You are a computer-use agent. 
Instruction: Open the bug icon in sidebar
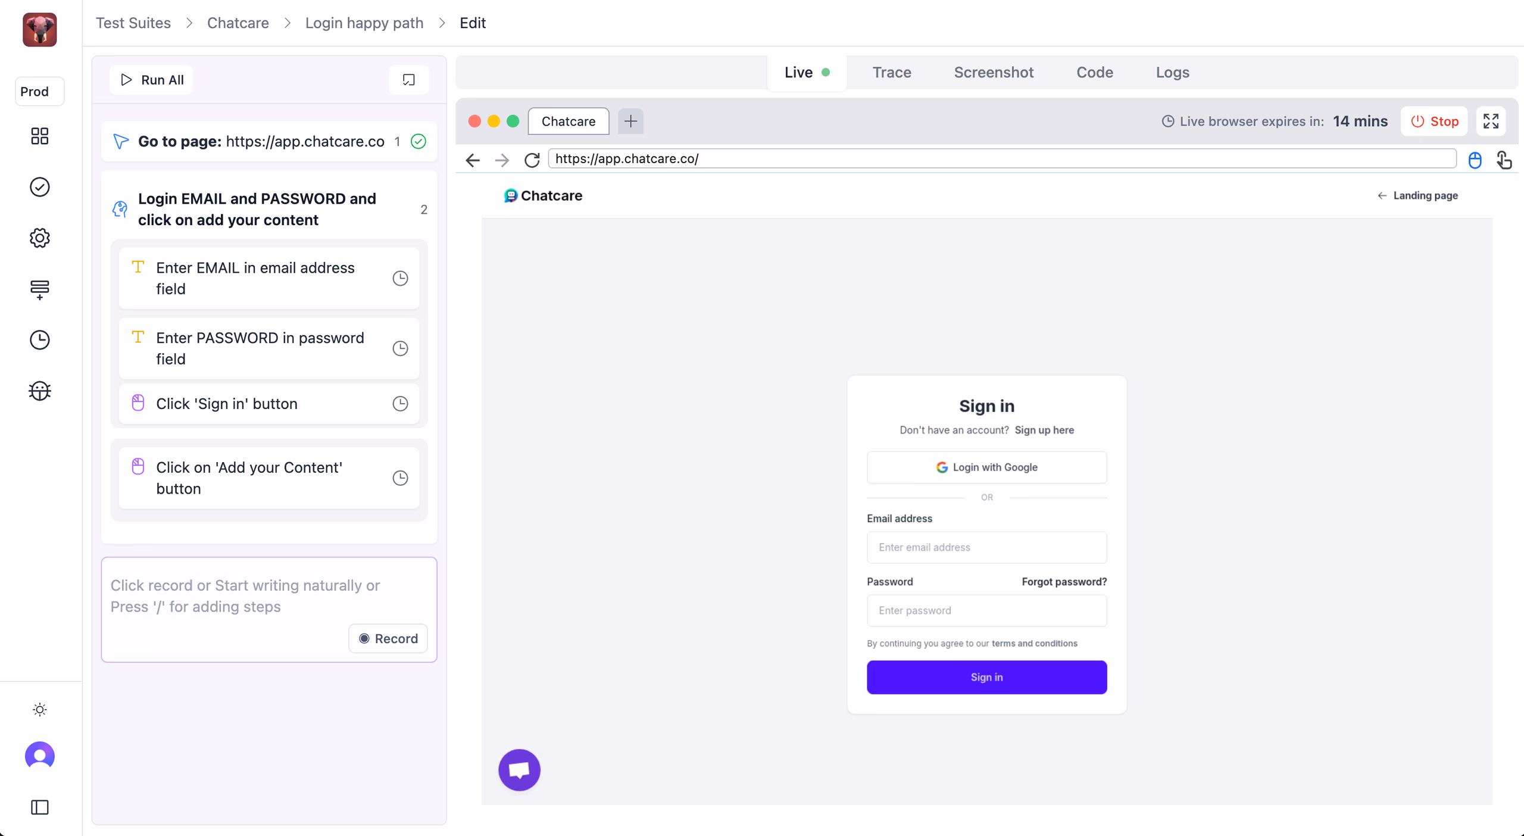click(40, 391)
